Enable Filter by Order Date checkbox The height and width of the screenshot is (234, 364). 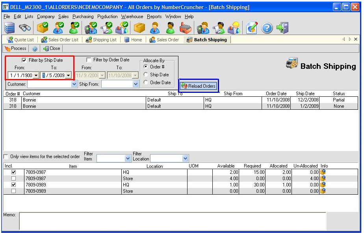click(x=89, y=60)
